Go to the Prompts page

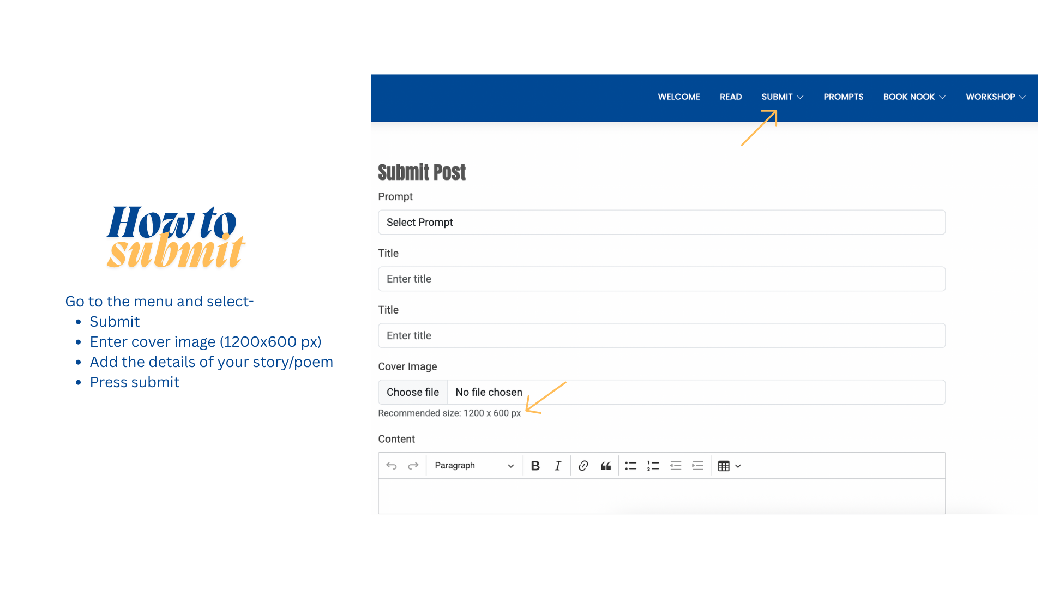[843, 97]
